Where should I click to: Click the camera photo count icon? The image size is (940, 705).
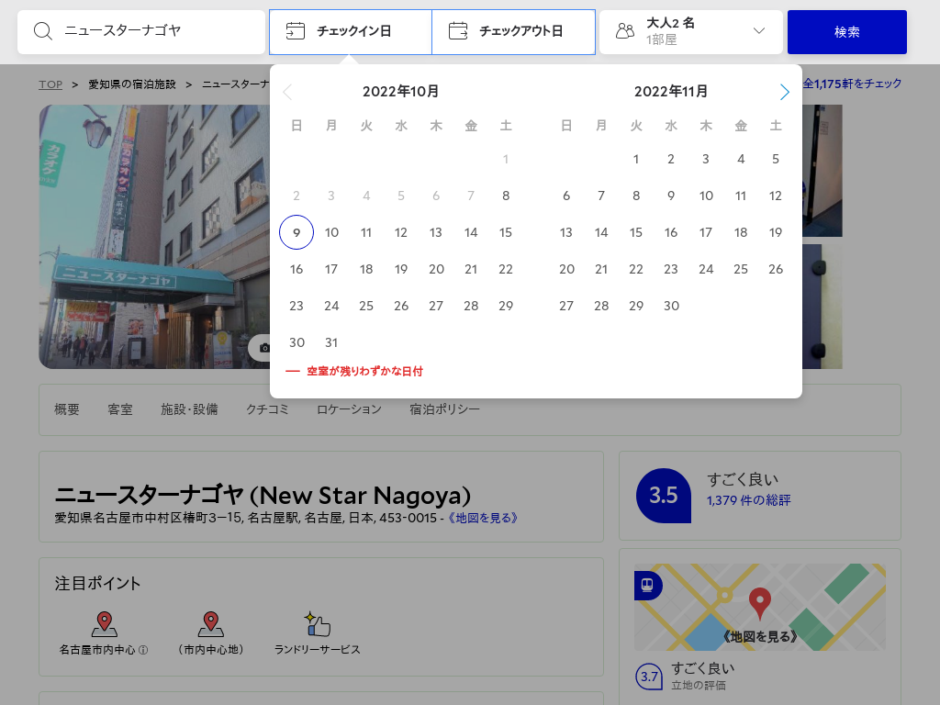click(x=263, y=348)
